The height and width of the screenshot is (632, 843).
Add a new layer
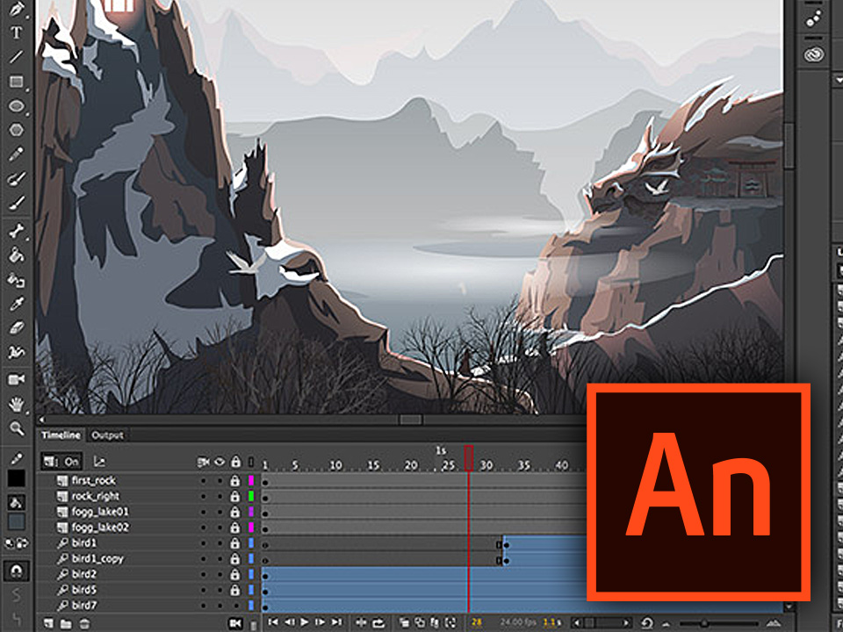point(49,623)
